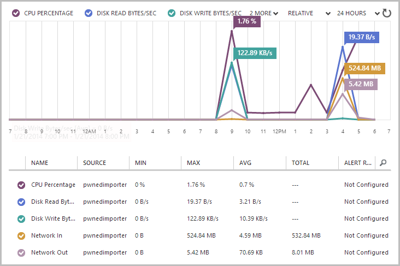Uncheck Disk Read Byt... row in table
Image resolution: width=400 pixels, height=266 pixels.
click(x=21, y=202)
